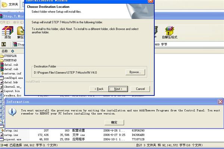This screenshot has width=224, height=149.
Task: Select readmea.doc file
Action: 11,95
